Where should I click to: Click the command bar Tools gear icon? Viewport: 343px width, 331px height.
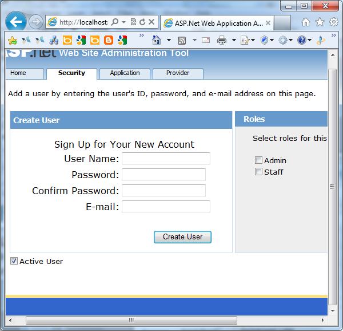(x=282, y=40)
